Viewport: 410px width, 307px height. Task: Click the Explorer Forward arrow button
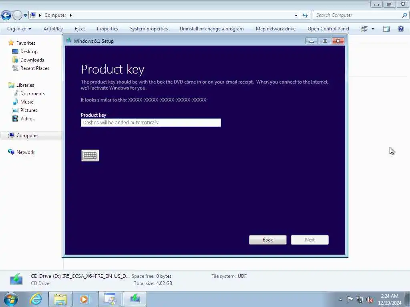pyautogui.click(x=17, y=16)
